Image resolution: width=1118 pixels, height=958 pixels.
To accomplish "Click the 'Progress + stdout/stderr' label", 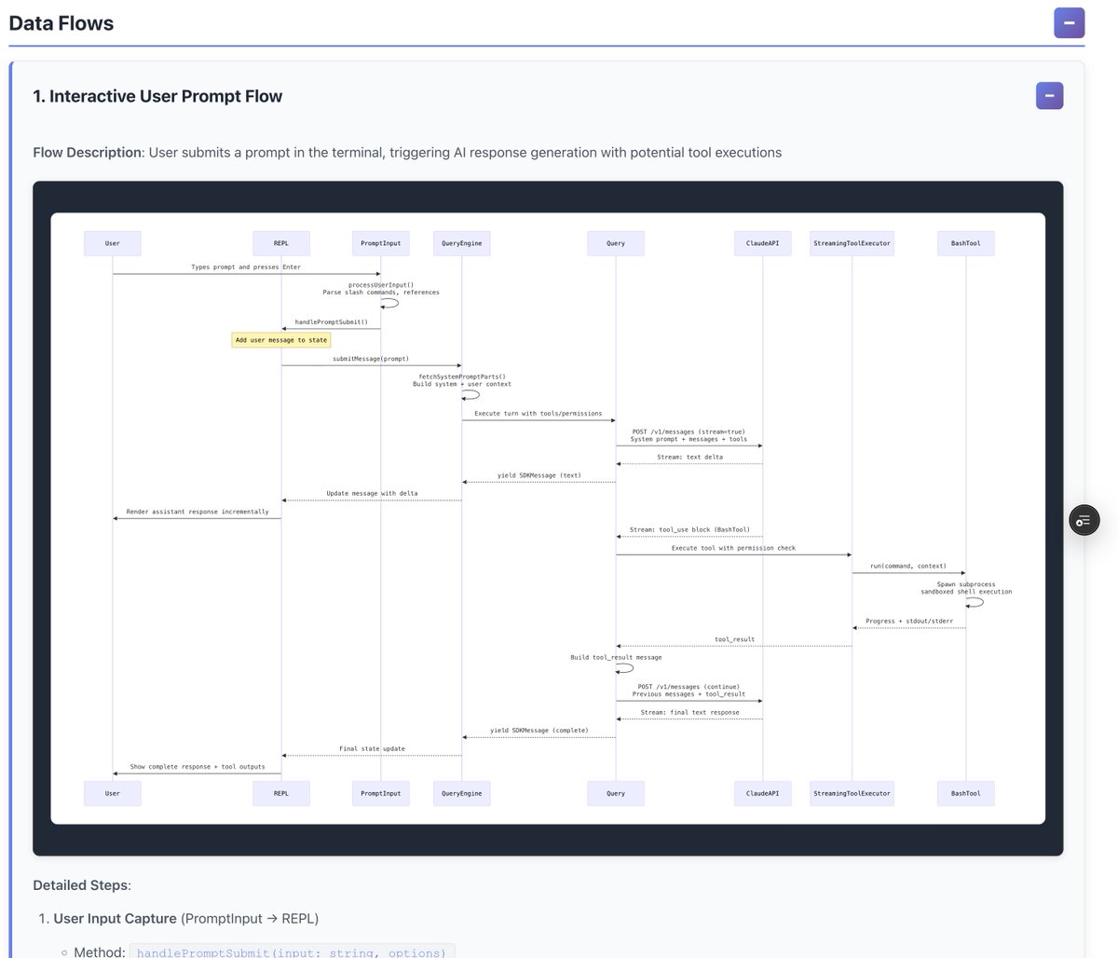I will click(909, 621).
